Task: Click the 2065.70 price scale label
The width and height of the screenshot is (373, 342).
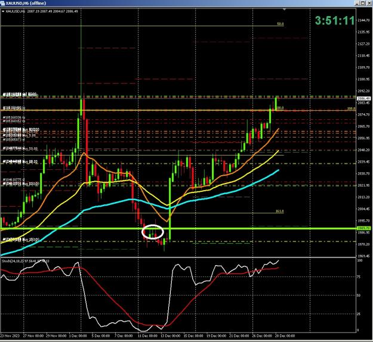Action: tap(364, 126)
